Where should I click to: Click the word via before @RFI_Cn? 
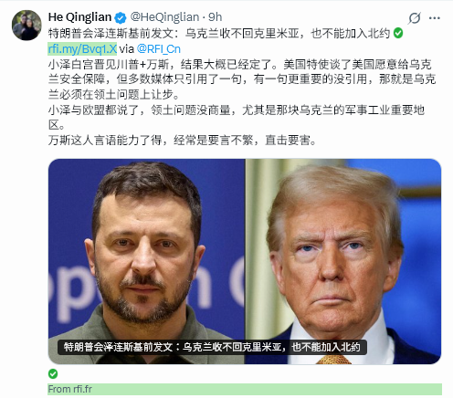tap(127, 49)
